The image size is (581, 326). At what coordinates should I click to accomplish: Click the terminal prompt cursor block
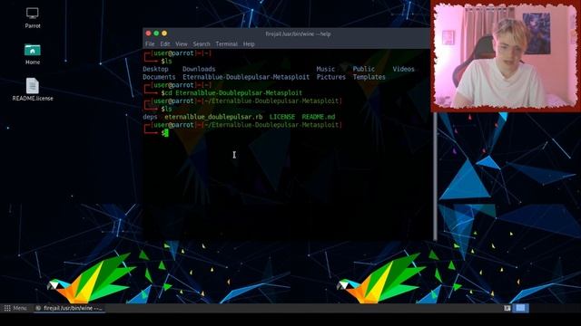point(167,133)
